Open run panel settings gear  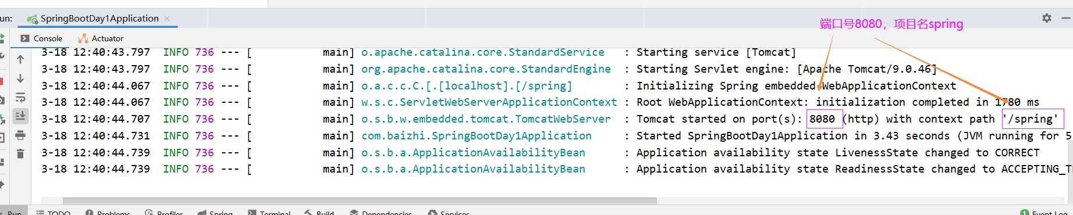coord(1047,18)
